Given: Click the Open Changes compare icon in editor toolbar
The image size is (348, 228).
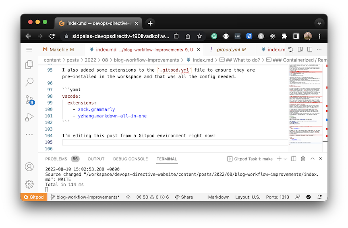Looking at the screenshot, I should coord(290,49).
